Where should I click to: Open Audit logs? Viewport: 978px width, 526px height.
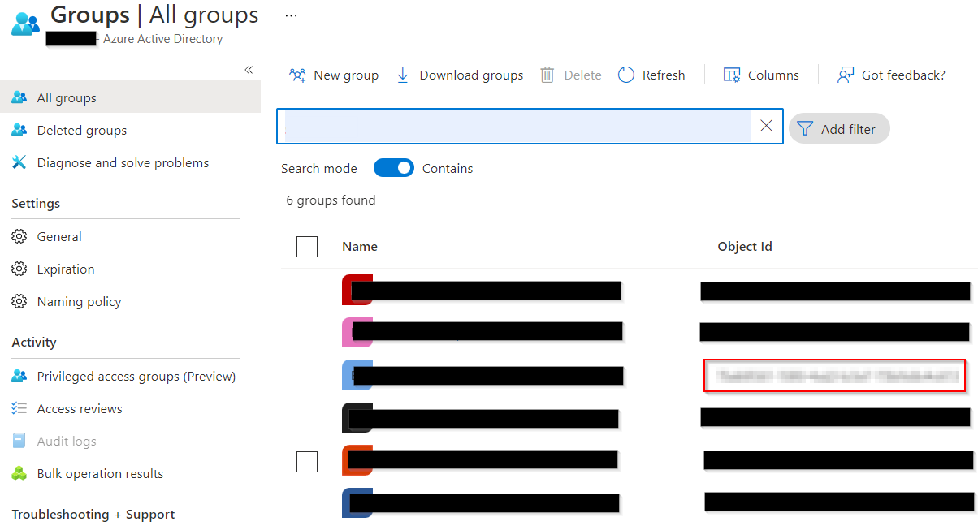[x=67, y=441]
